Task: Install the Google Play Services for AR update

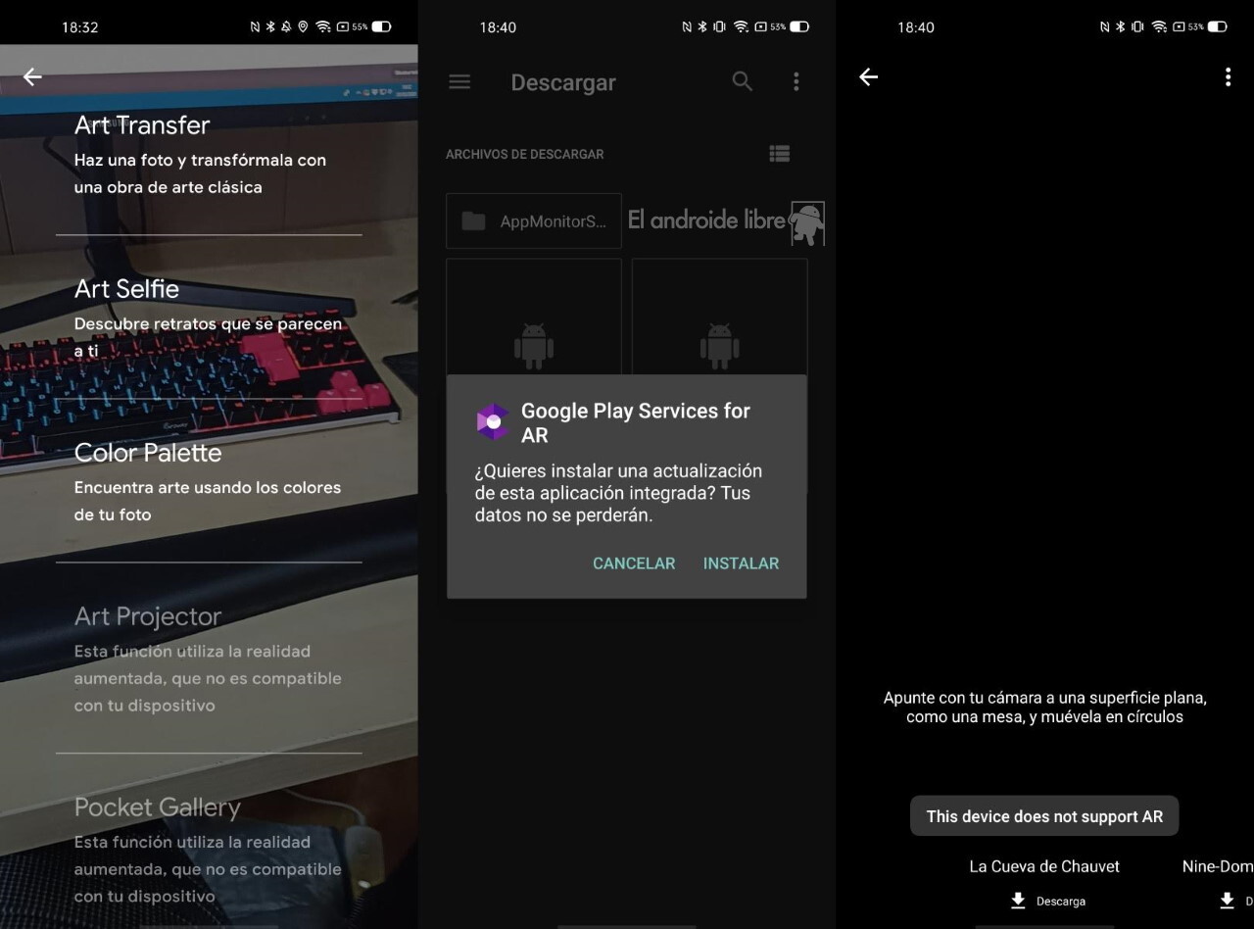Action: (741, 563)
